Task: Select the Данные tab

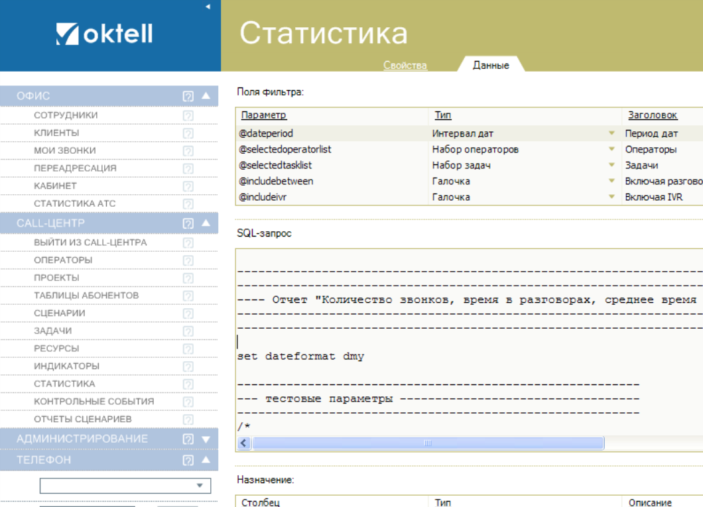Action: [491, 65]
